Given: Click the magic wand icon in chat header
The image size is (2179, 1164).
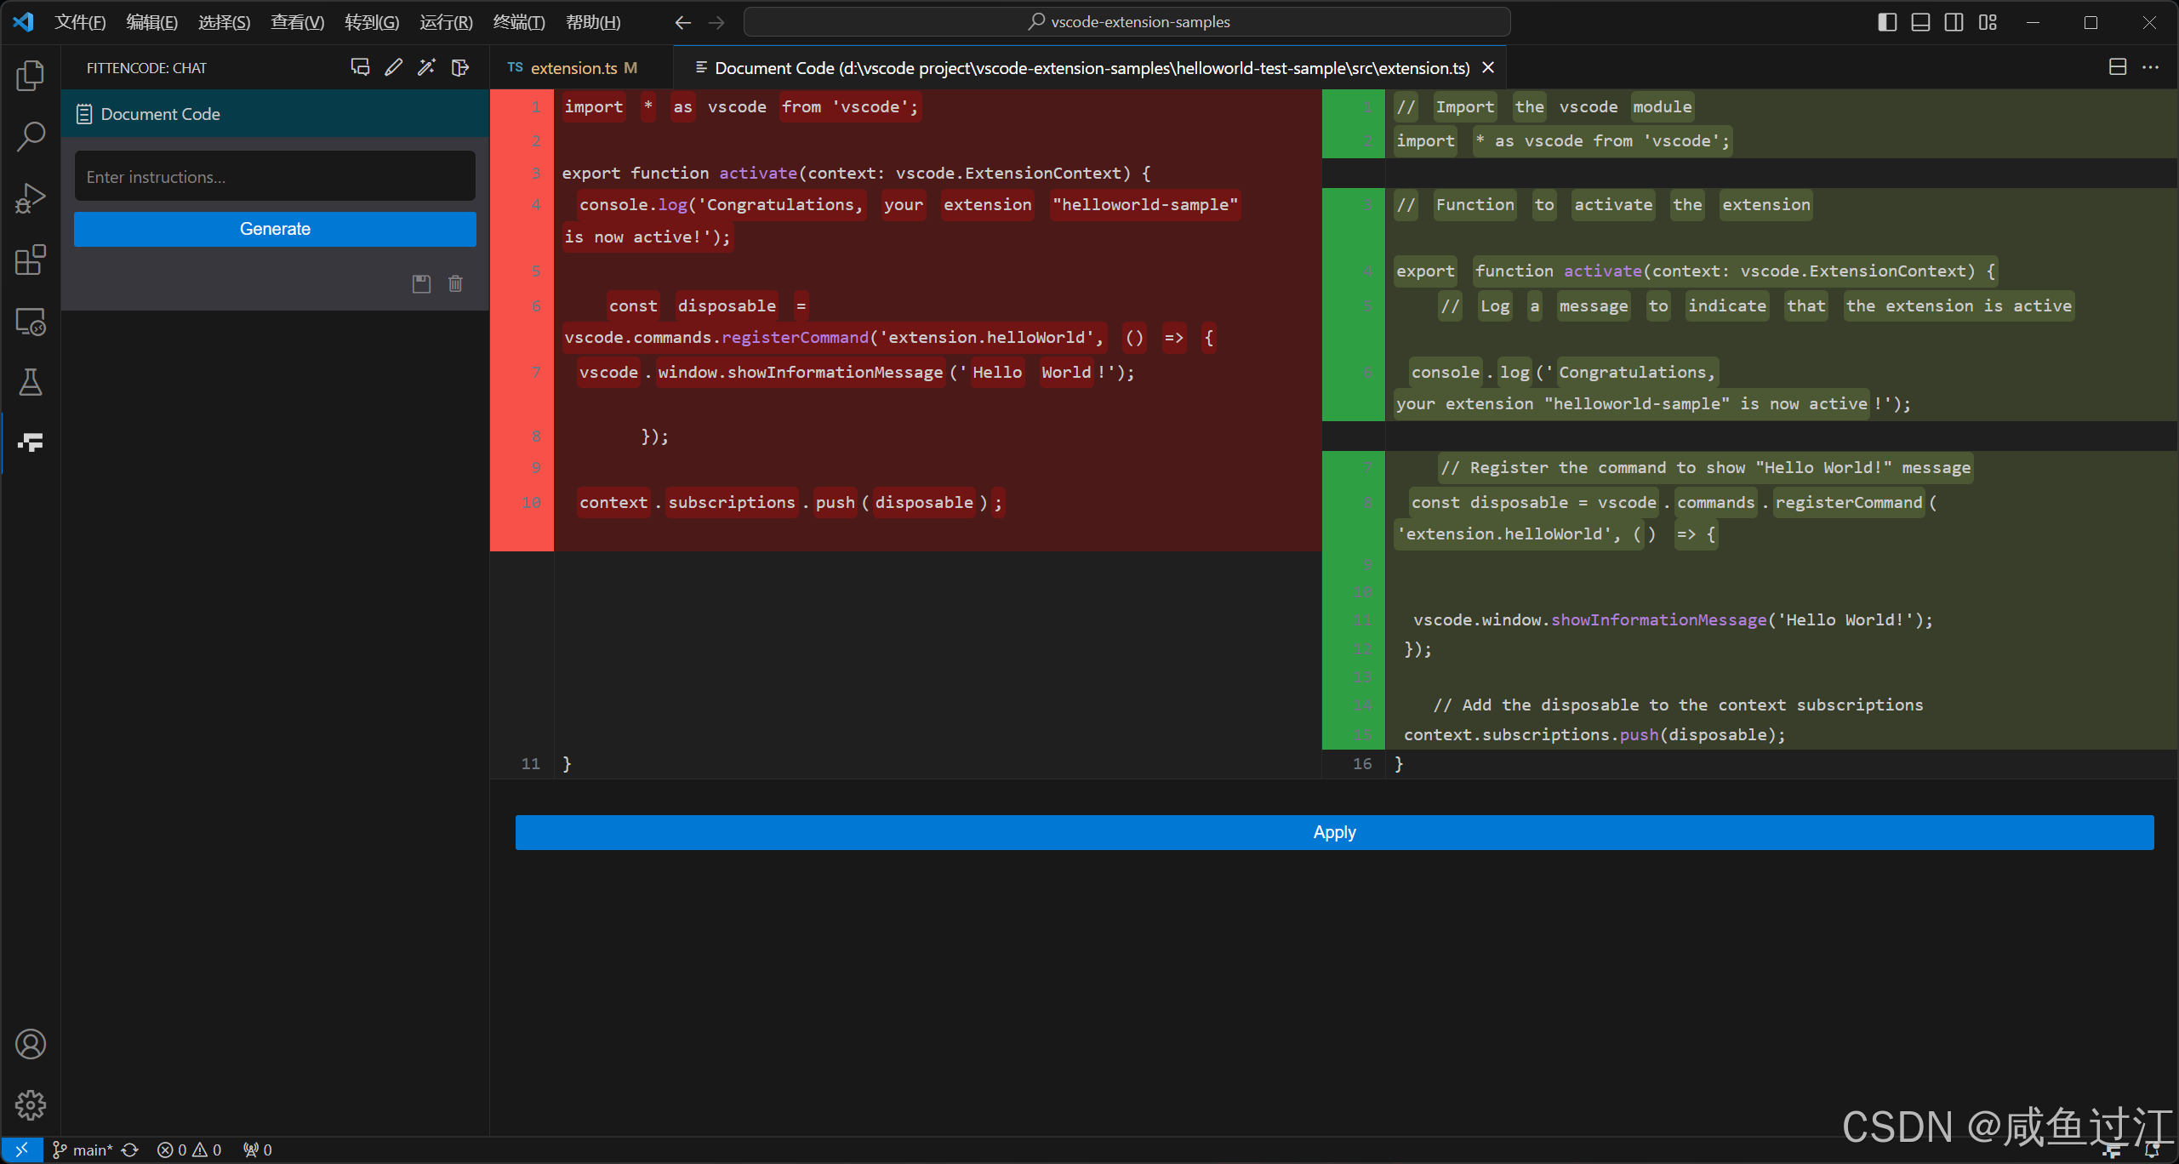Looking at the screenshot, I should coord(426,67).
